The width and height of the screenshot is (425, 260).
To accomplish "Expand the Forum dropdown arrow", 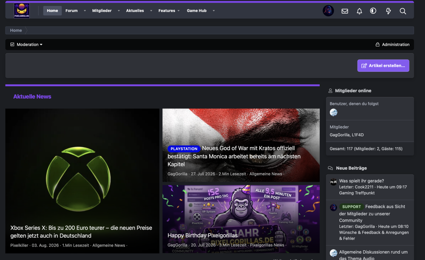I will [85, 10].
